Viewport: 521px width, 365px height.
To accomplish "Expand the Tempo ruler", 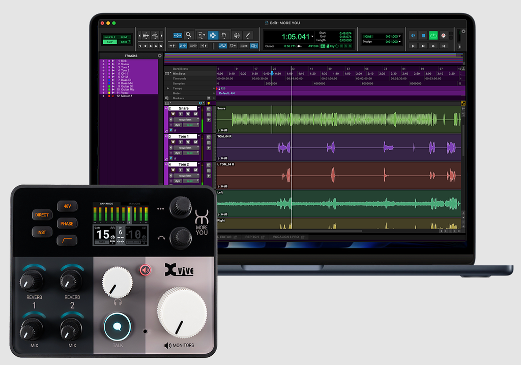I will [168, 88].
